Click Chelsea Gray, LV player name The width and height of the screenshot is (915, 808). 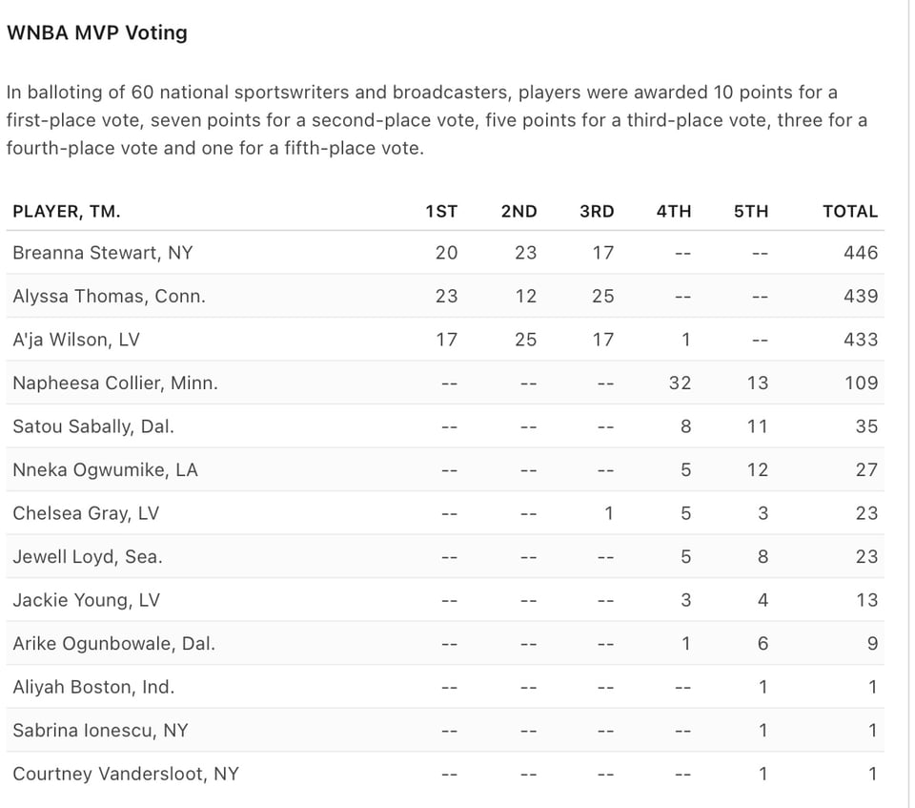(86, 513)
